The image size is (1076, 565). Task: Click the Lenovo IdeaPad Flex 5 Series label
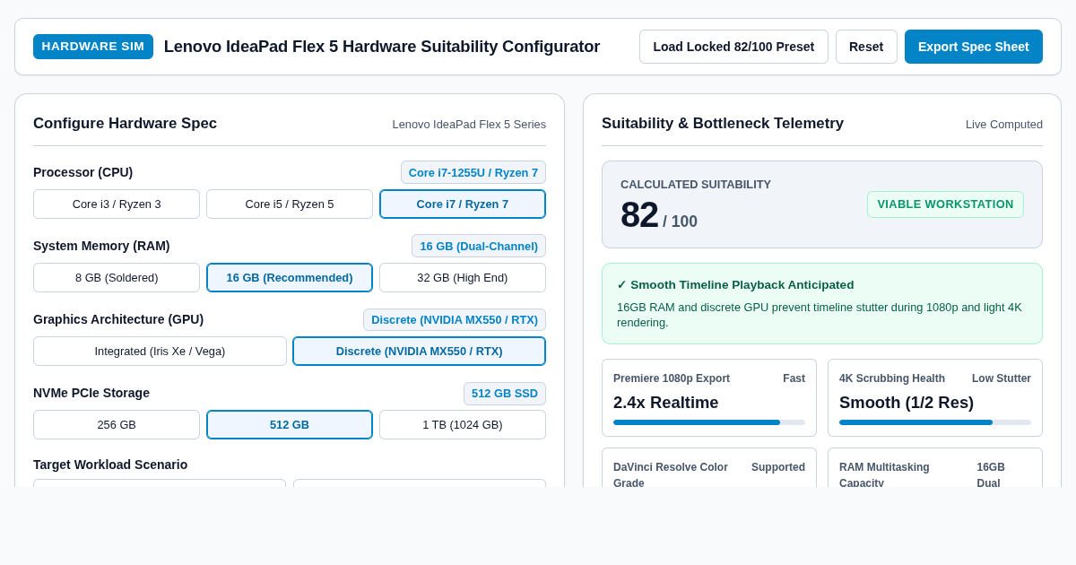click(469, 124)
